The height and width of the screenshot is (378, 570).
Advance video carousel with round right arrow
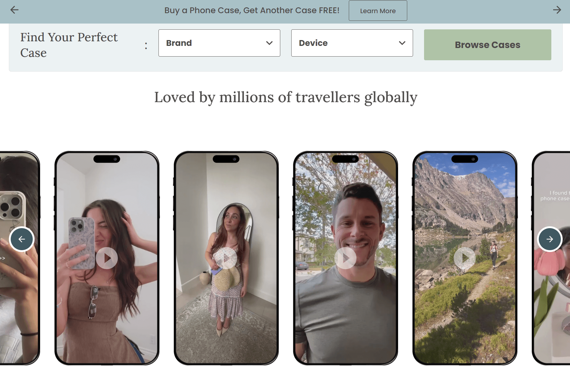pyautogui.click(x=550, y=239)
